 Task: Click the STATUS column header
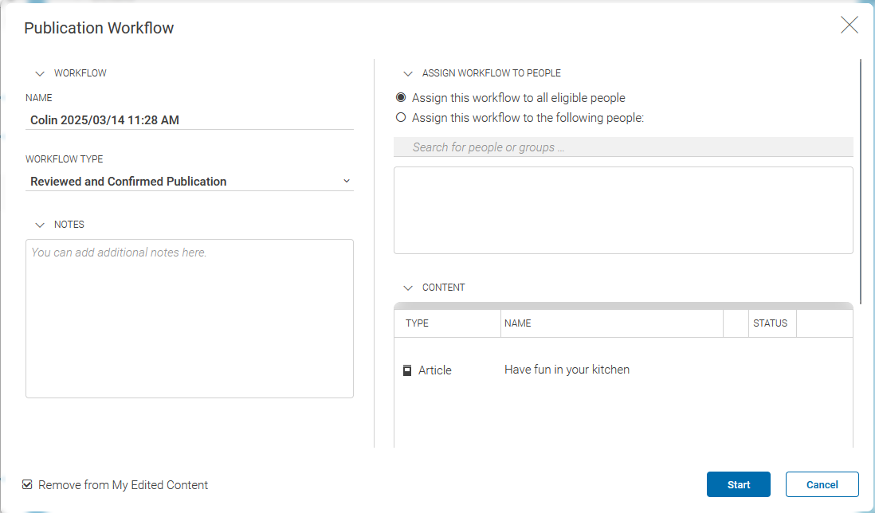[771, 323]
